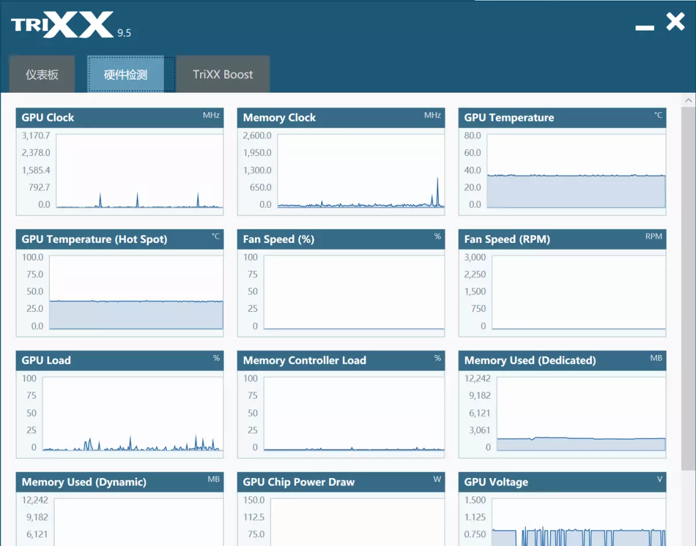Click the 3,170.7 axis value
Viewport: 696px width, 546px height.
[36, 136]
